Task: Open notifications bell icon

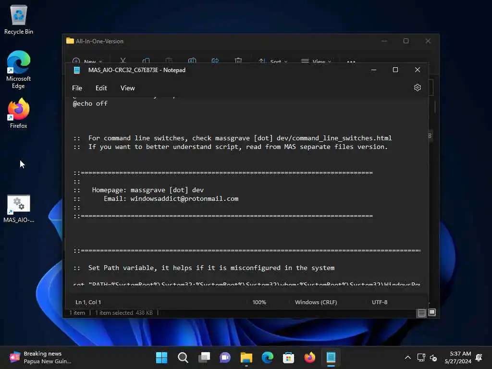Action: click(x=479, y=357)
